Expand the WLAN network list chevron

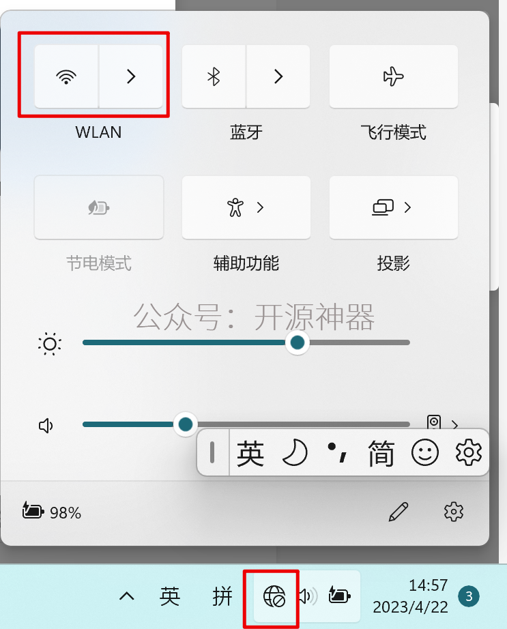pyautogui.click(x=131, y=76)
